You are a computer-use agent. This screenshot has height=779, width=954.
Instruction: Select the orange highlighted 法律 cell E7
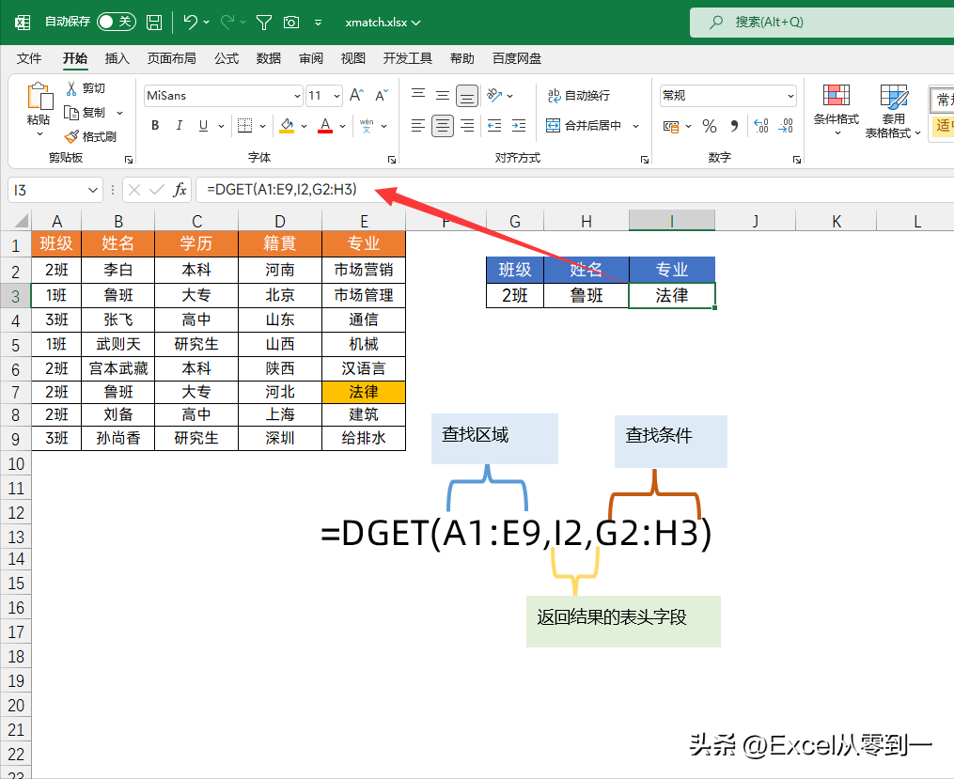point(364,392)
